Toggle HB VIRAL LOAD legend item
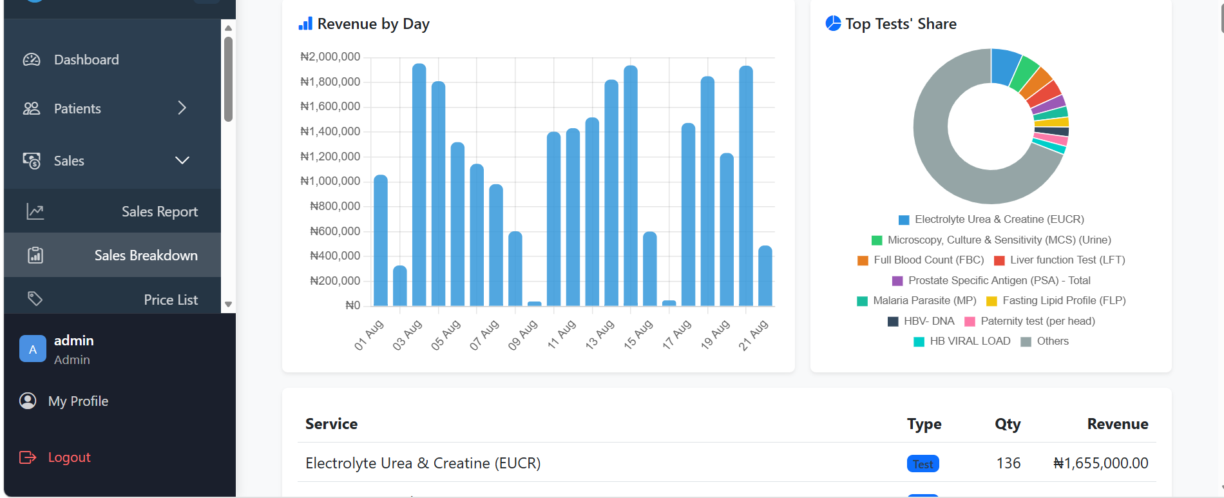The height and width of the screenshot is (498, 1224). [962, 341]
